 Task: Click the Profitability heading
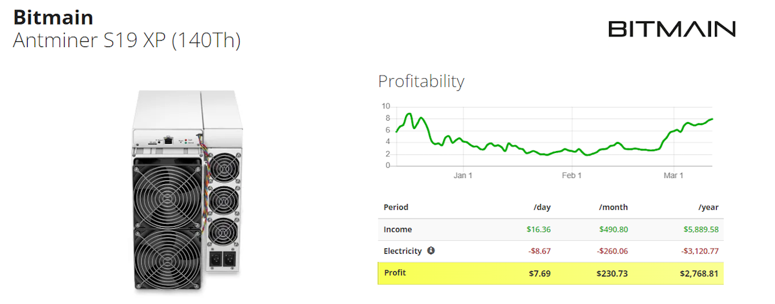421,81
